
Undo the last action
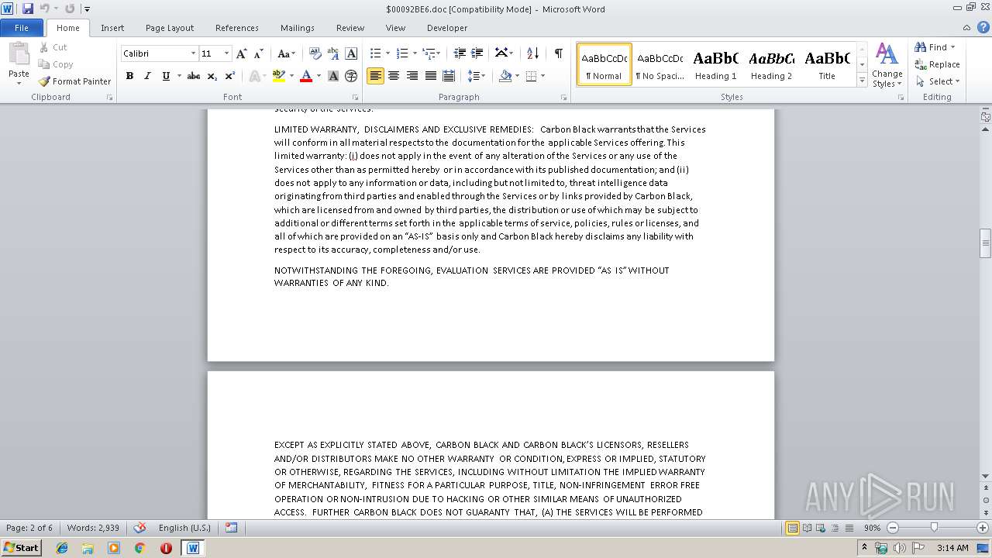pyautogui.click(x=45, y=9)
